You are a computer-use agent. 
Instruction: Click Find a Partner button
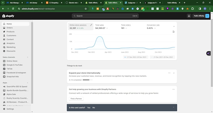tap(76, 99)
